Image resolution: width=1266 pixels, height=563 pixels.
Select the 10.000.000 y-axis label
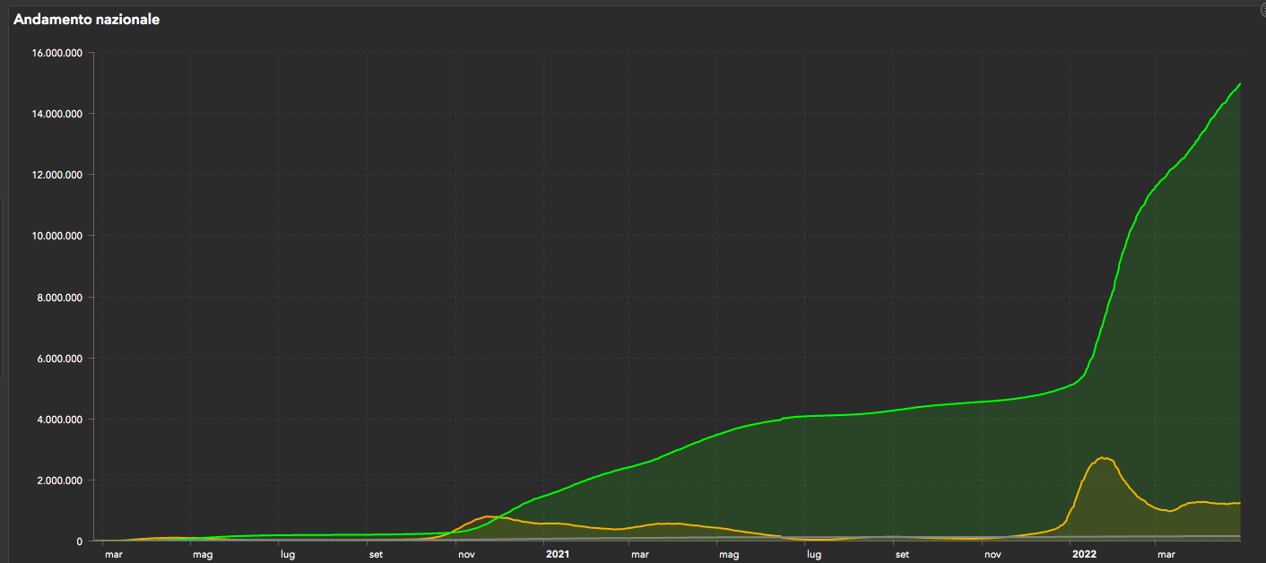(x=56, y=236)
